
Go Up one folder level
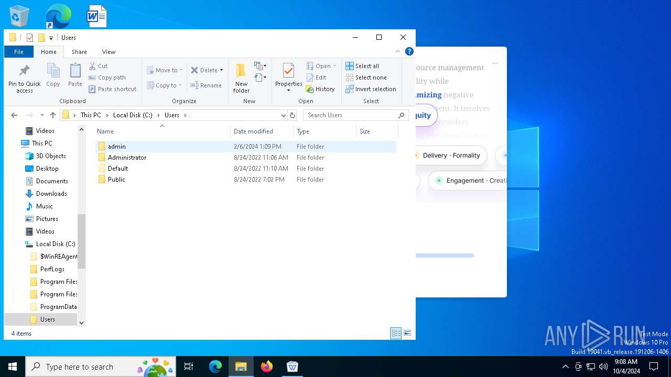[53, 115]
